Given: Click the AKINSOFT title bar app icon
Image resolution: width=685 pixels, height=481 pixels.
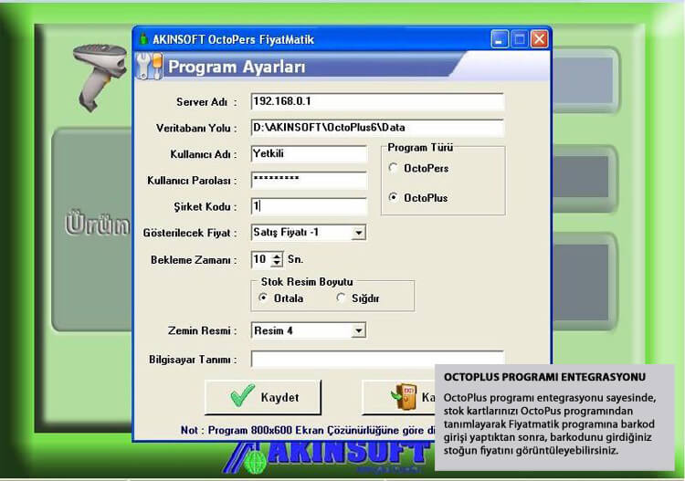Looking at the screenshot, I should click(143, 39).
